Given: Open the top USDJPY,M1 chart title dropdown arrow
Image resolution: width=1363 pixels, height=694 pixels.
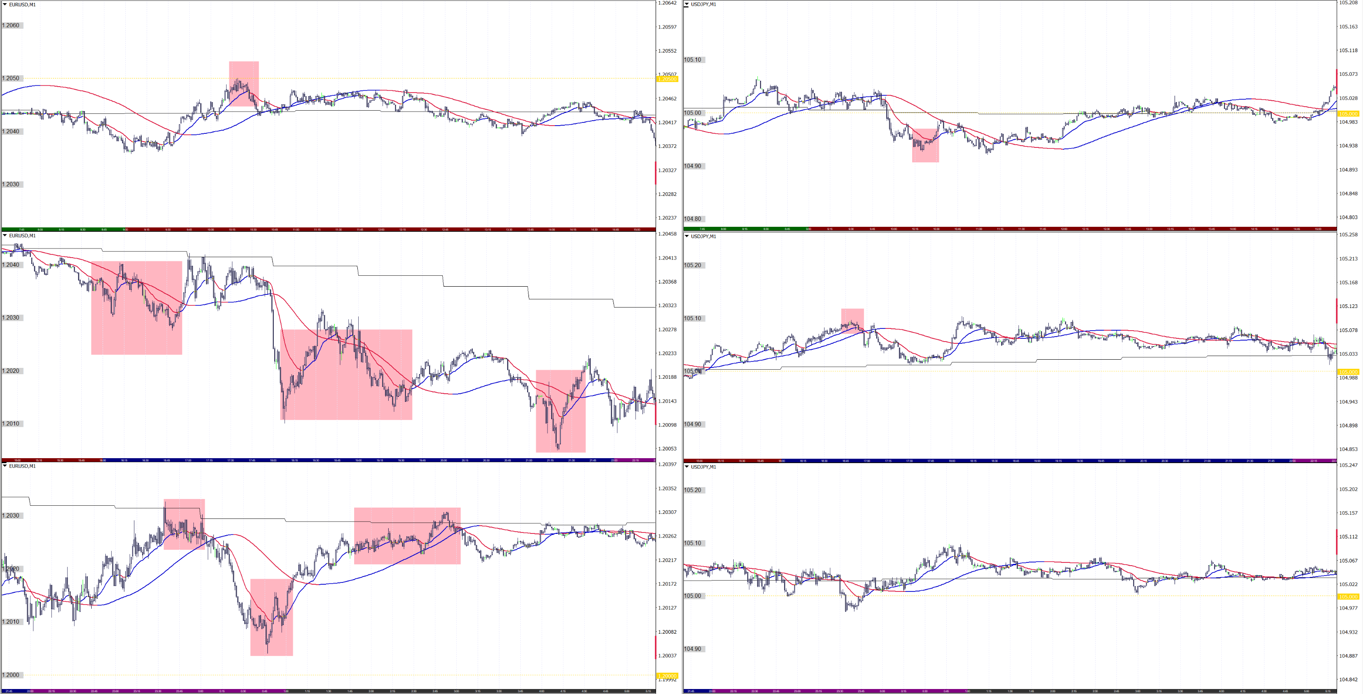Looking at the screenshot, I should [687, 4].
